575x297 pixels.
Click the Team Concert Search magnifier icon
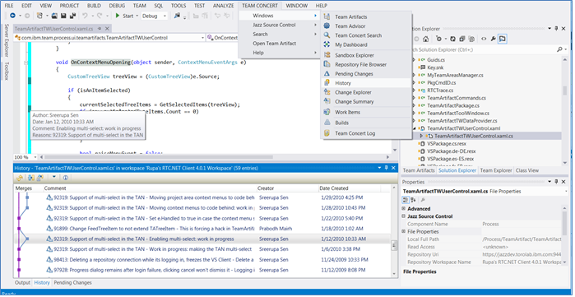[327, 35]
